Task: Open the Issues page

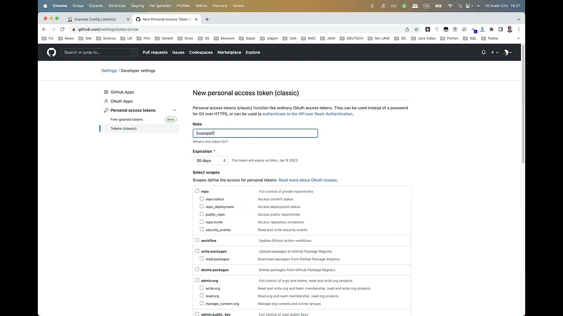Action: point(178,52)
